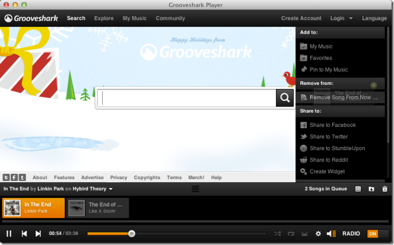The image size is (394, 245).
Task: Turn off the Radio ON switch
Action: (377, 234)
